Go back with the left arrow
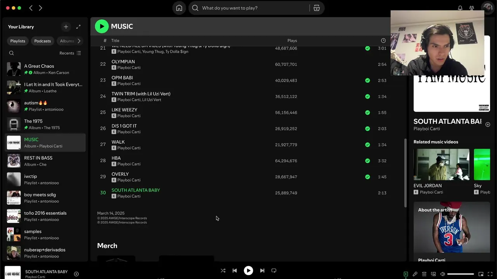 click(31, 8)
